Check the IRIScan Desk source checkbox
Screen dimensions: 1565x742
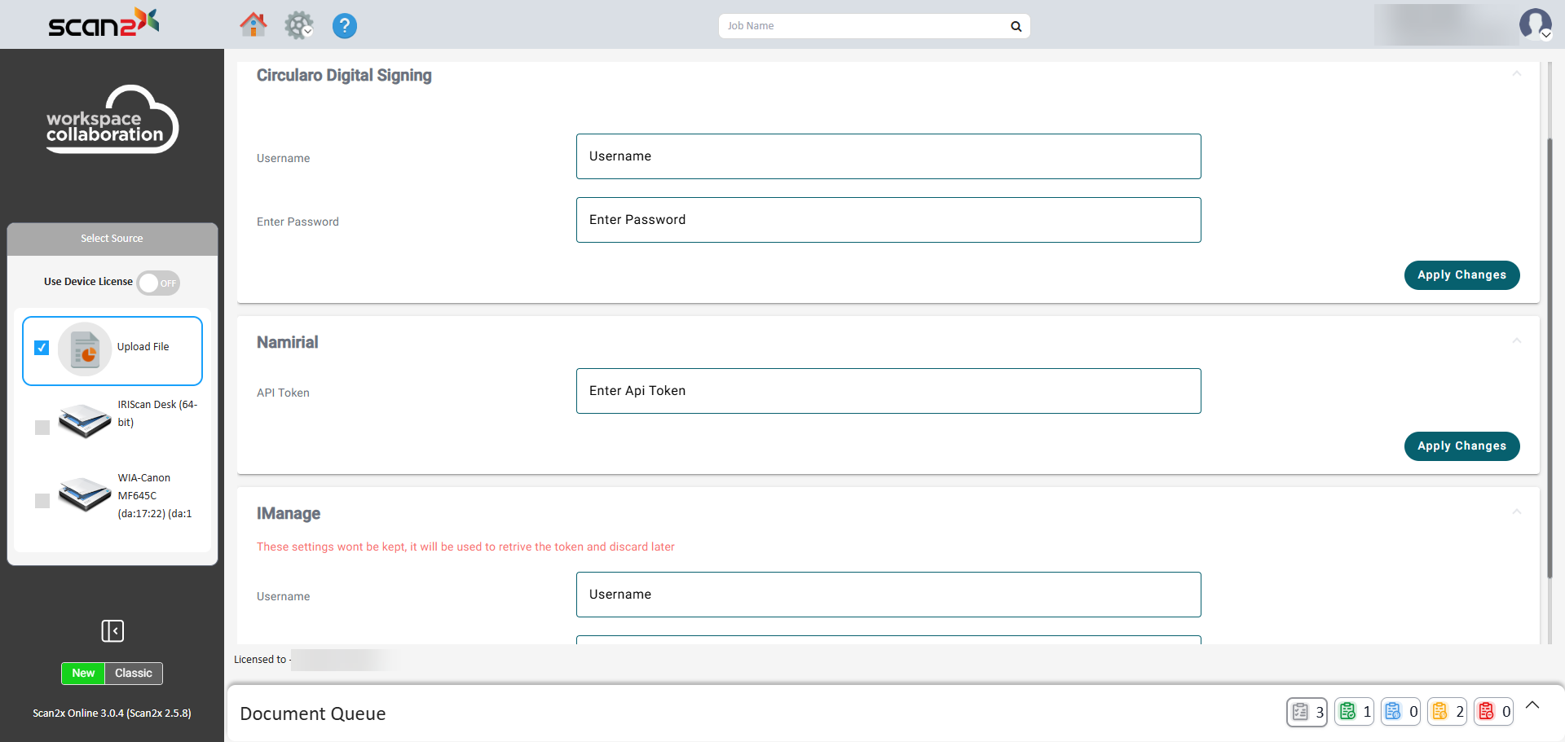[42, 428]
